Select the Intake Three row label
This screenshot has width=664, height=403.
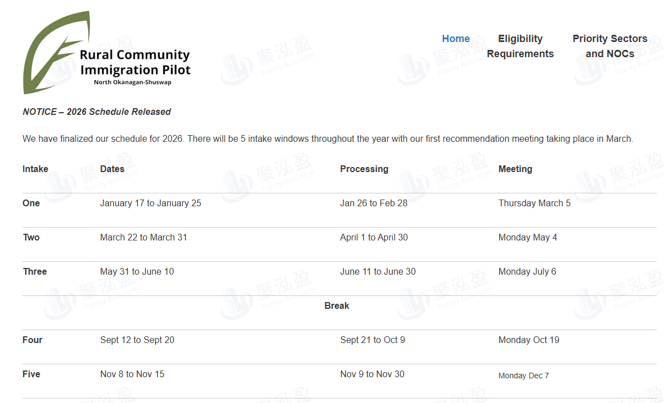(35, 271)
